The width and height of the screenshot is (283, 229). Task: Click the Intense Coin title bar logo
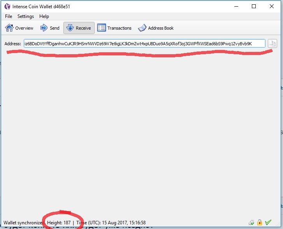click(x=7, y=7)
